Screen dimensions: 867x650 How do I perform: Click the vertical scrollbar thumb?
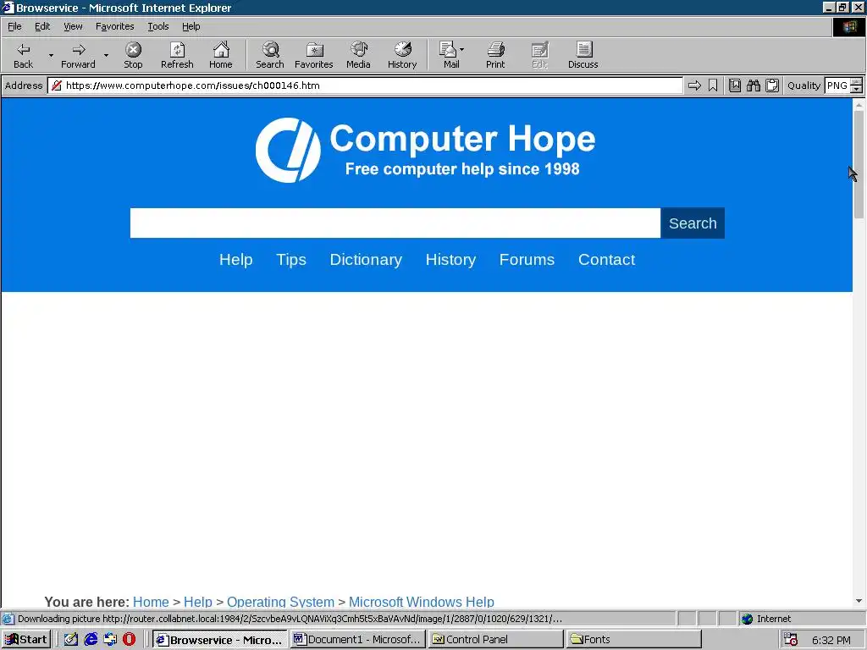click(x=859, y=165)
